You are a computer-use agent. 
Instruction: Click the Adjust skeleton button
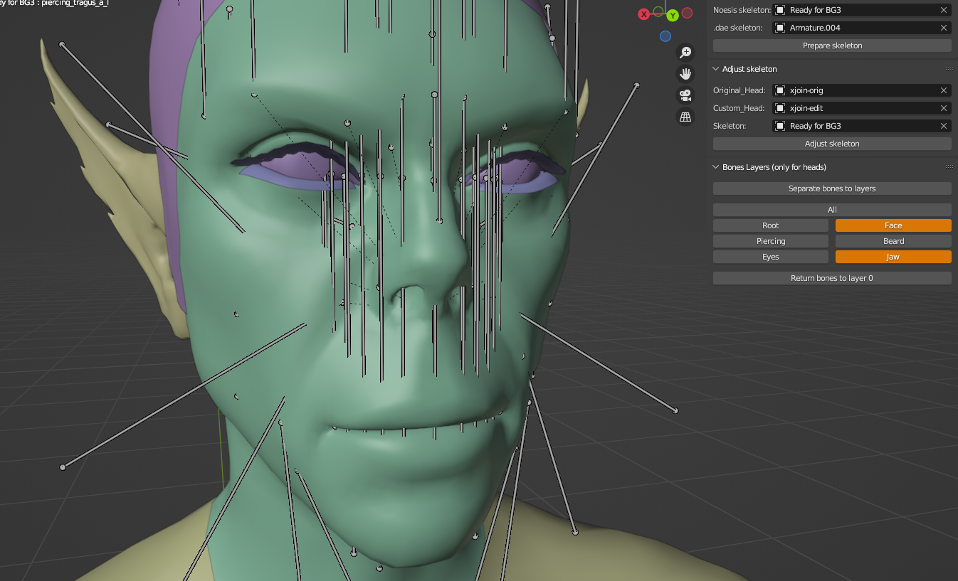832,144
